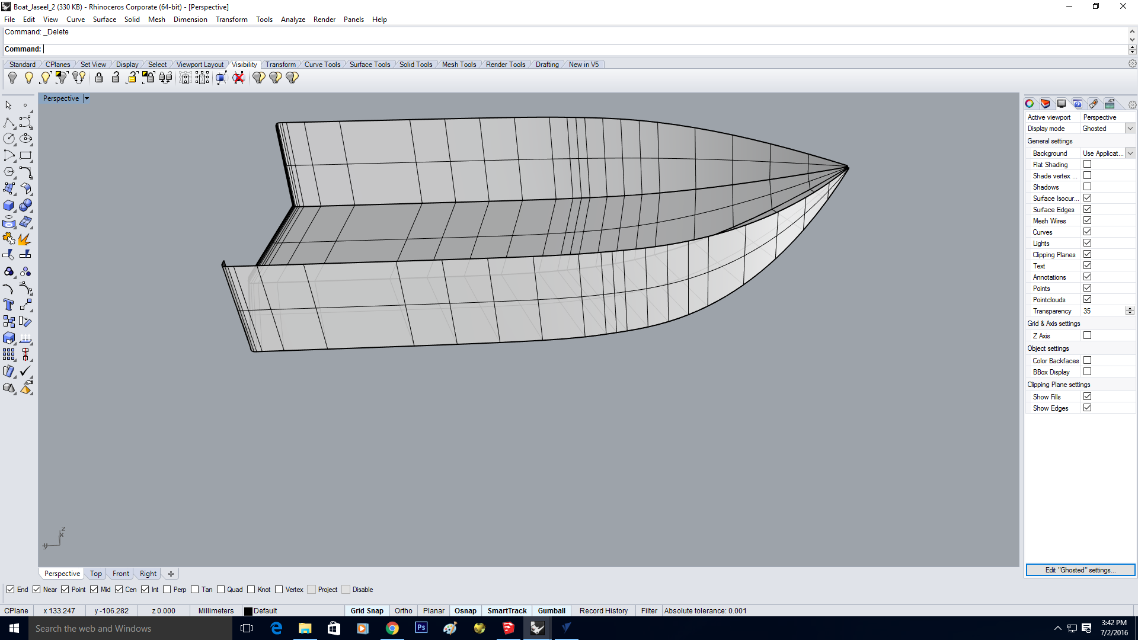Click Edit Ghosted settings button

click(x=1080, y=569)
